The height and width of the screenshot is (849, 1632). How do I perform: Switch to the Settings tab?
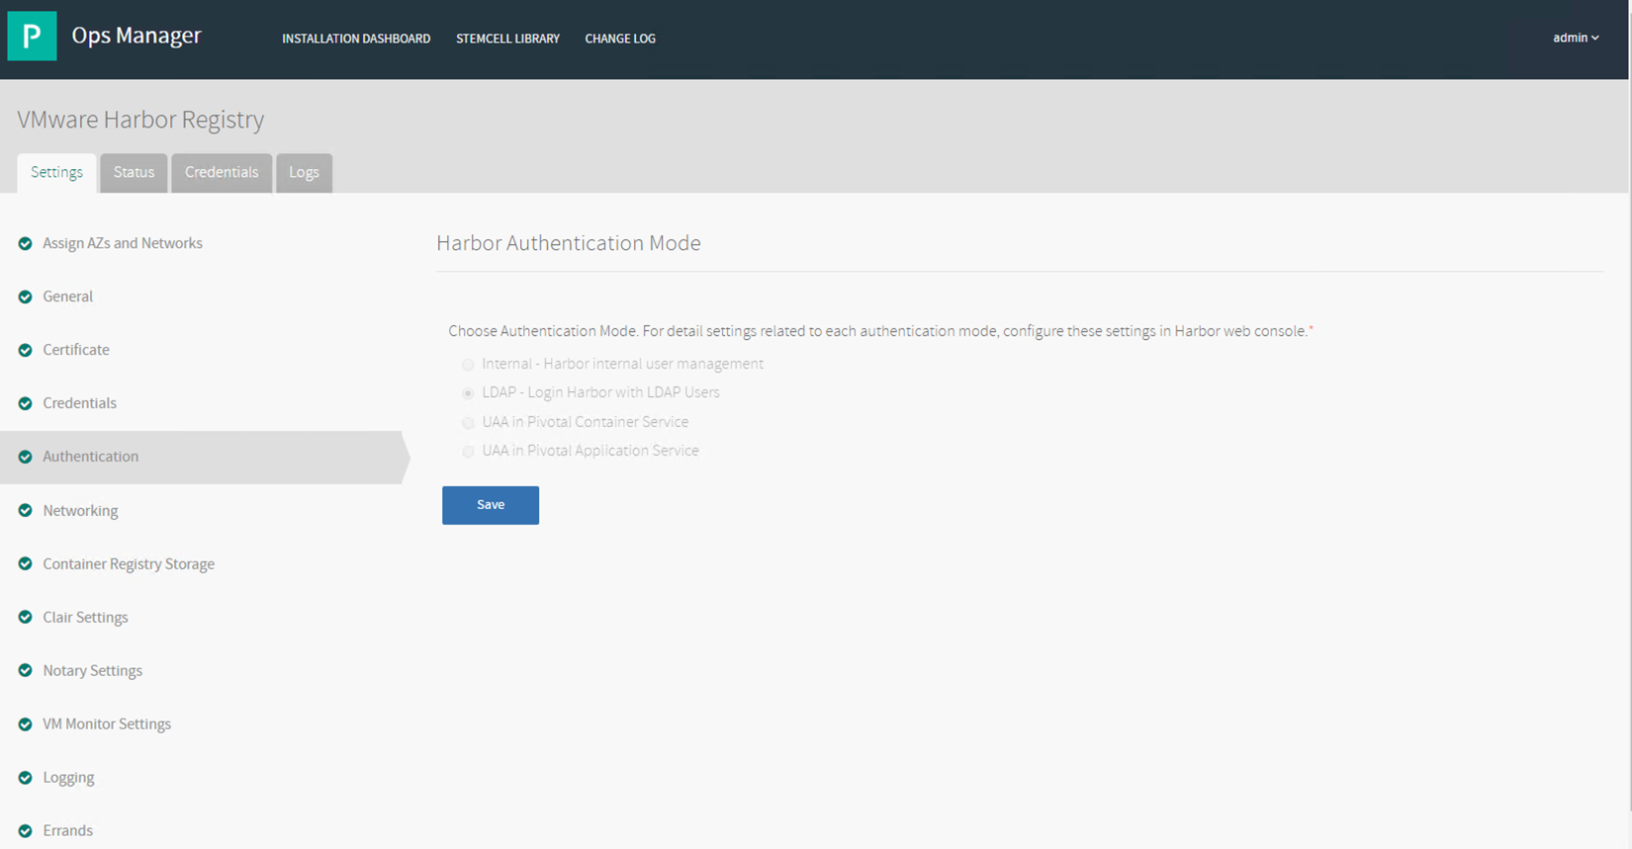click(x=56, y=172)
